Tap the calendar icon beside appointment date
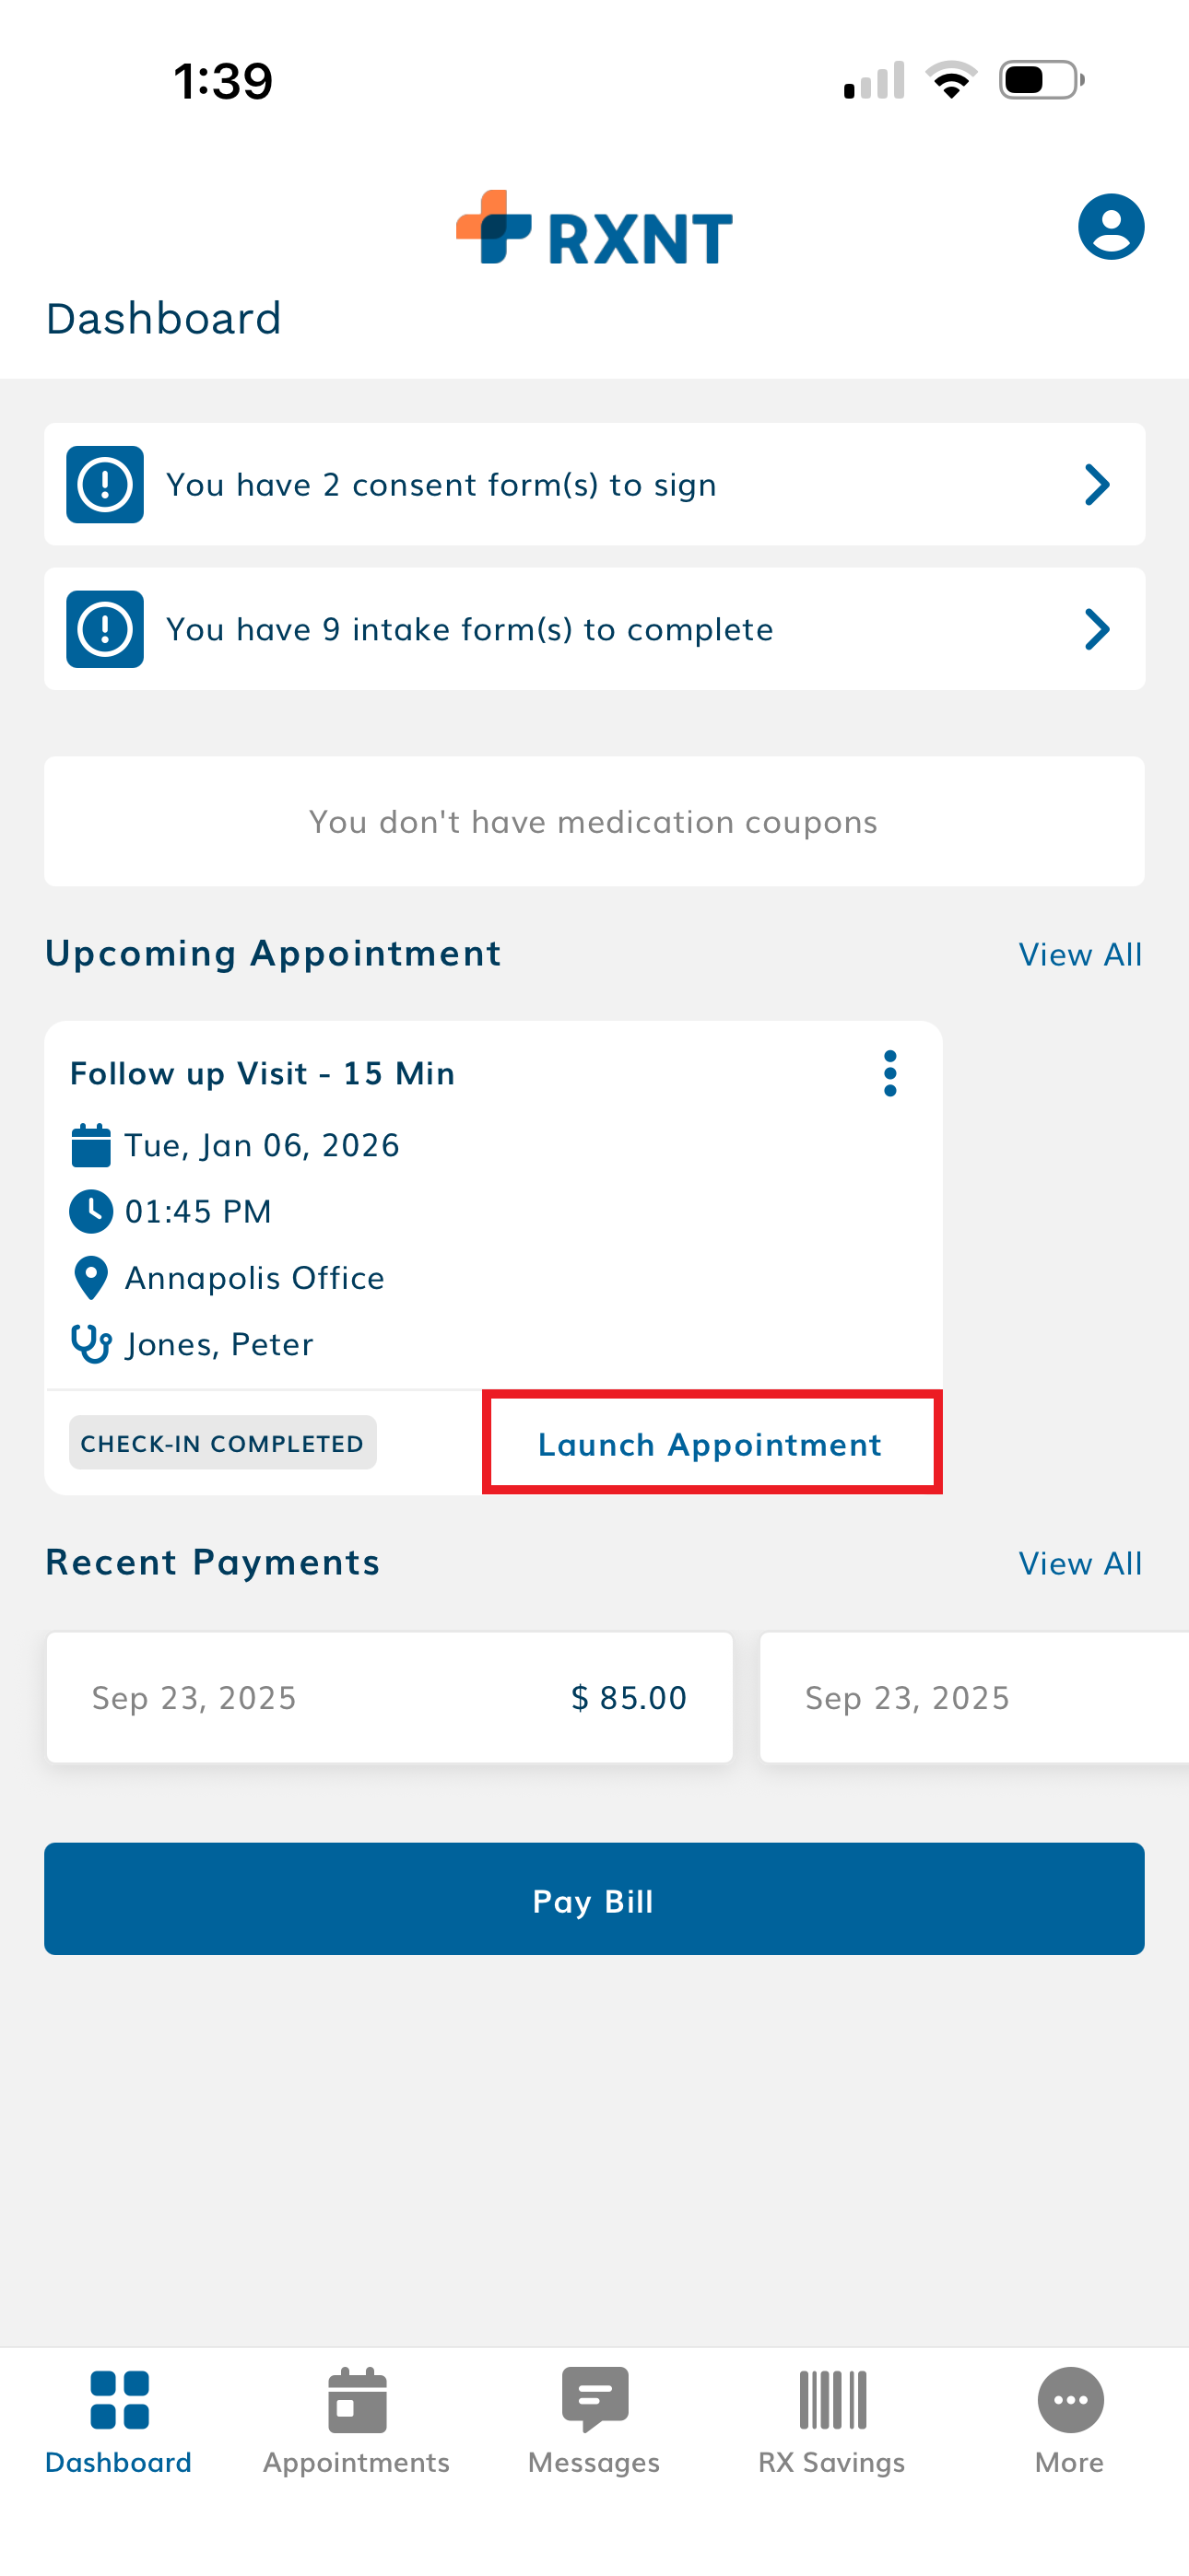Screen dimensions: 1189x2576 click(x=91, y=1146)
